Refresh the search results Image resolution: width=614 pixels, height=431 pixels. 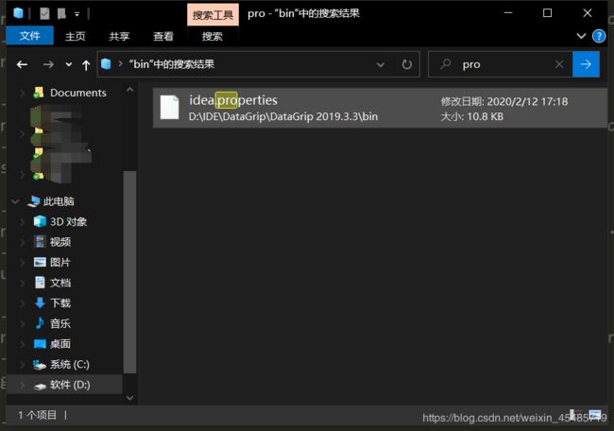[x=407, y=64]
